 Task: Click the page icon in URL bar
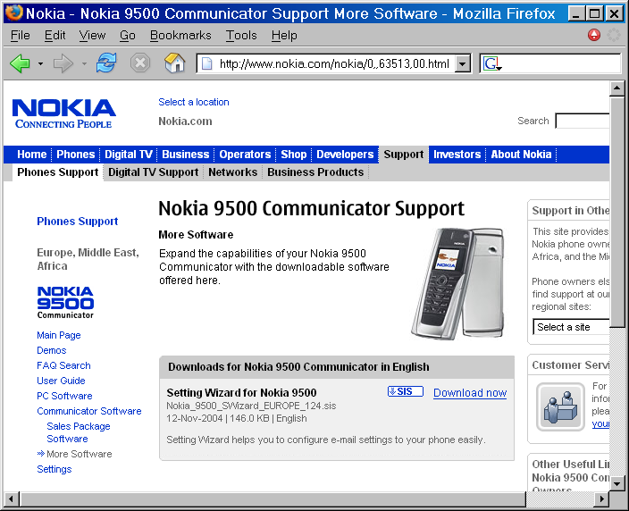click(x=206, y=63)
